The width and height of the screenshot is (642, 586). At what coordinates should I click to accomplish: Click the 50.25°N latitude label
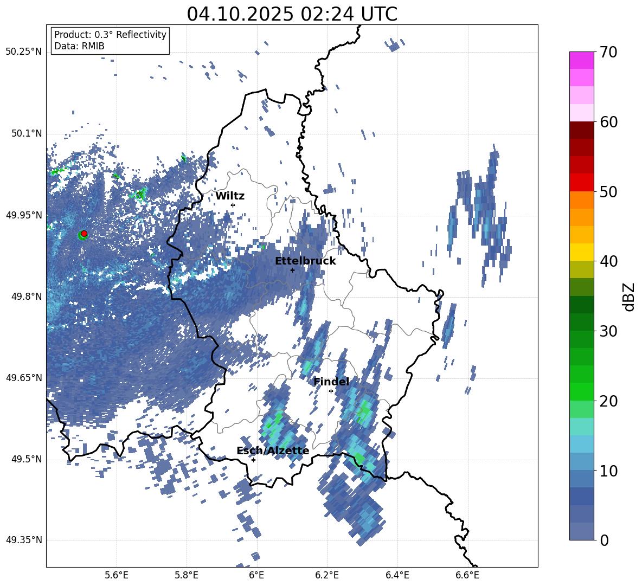tap(24, 52)
